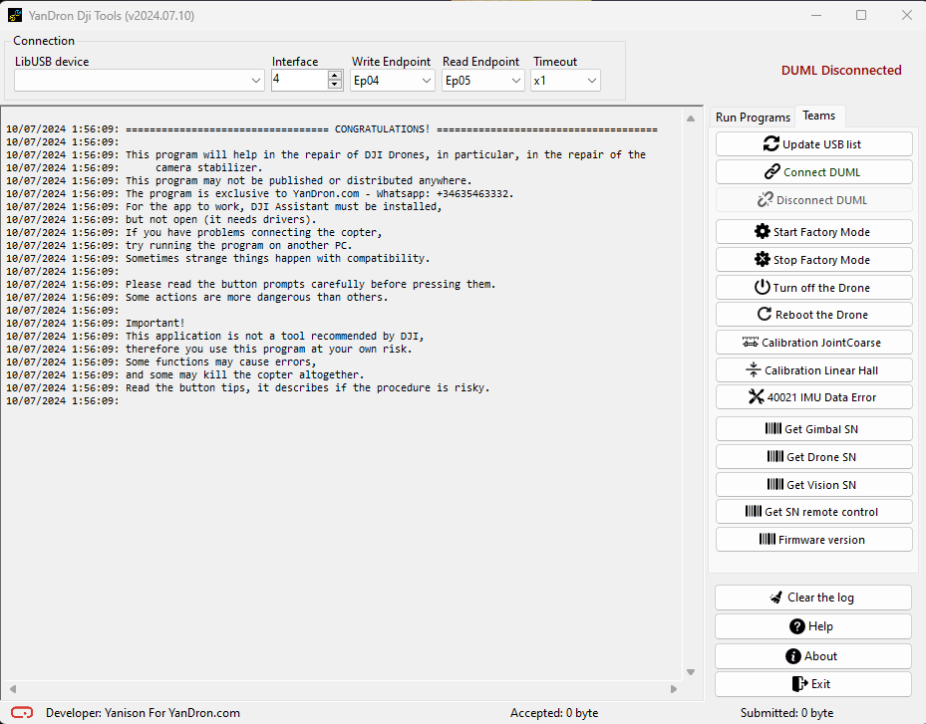
Task: Click the Get Gimbal SN barcode icon
Action: [x=773, y=429]
